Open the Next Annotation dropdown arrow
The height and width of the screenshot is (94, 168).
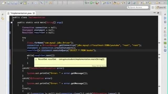[x=141, y=3]
